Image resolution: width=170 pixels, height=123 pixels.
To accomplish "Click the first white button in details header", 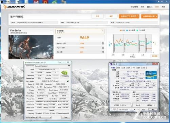I will pos(97,16).
